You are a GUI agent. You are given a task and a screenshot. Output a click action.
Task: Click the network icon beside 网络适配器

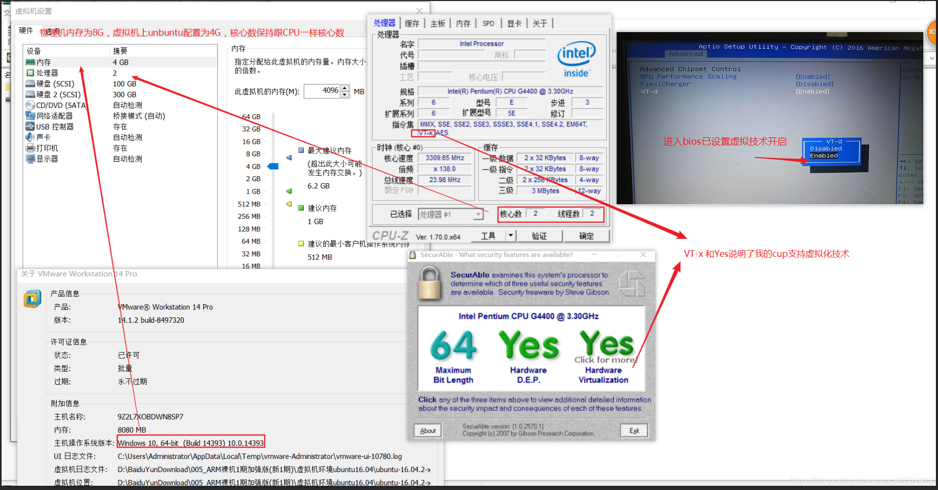click(31, 116)
